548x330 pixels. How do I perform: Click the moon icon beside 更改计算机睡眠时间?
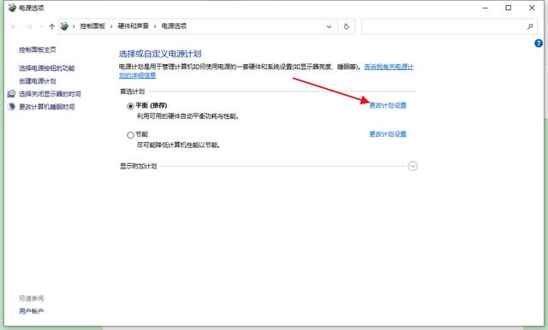11,107
